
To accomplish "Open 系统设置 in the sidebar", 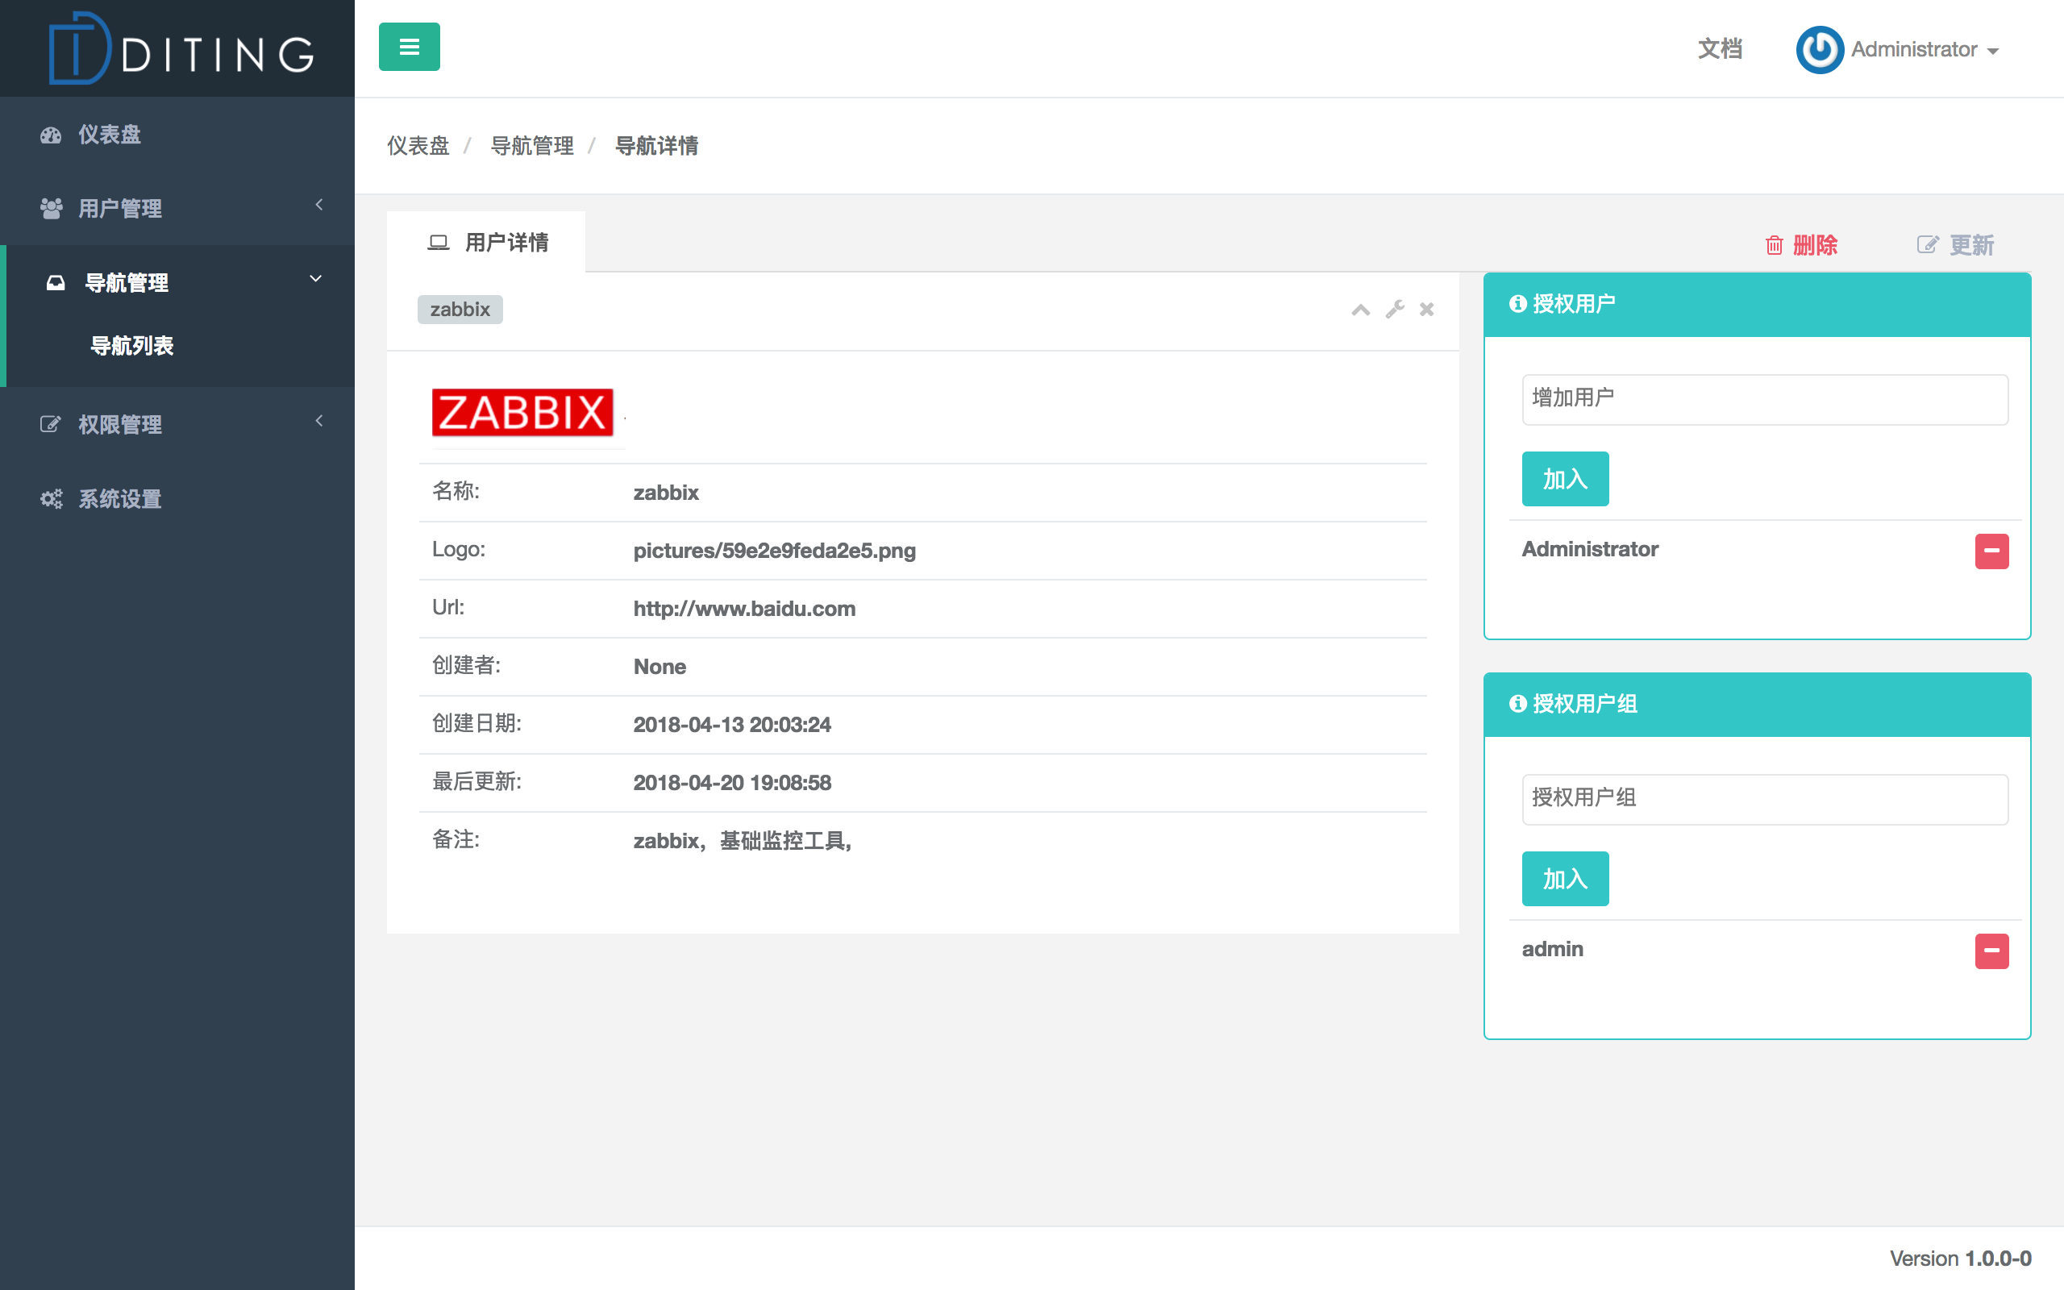I will point(119,498).
